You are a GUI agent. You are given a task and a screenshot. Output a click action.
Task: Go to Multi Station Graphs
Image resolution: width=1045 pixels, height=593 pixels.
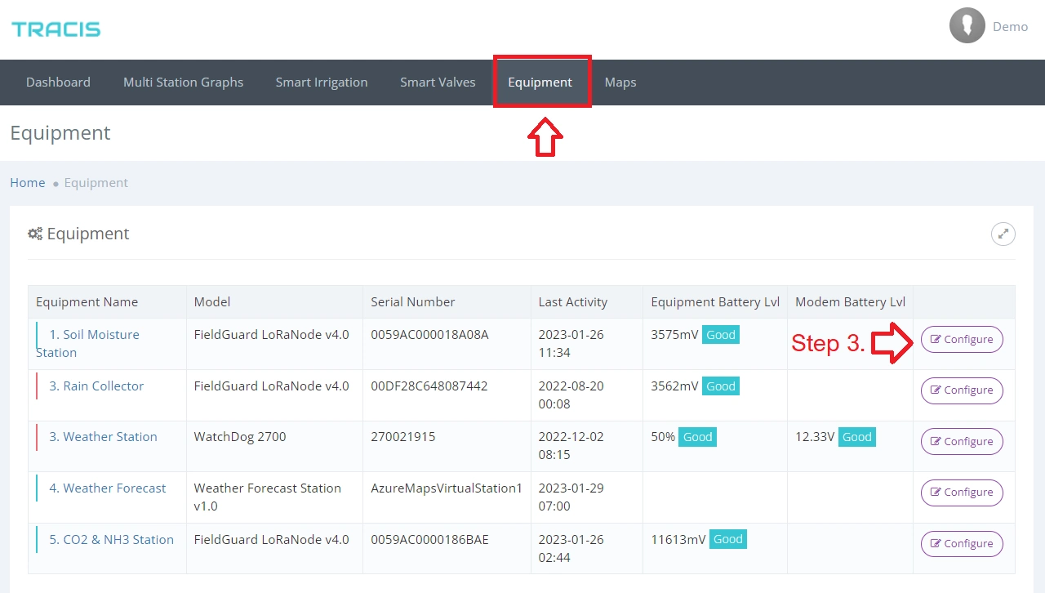[x=183, y=82]
